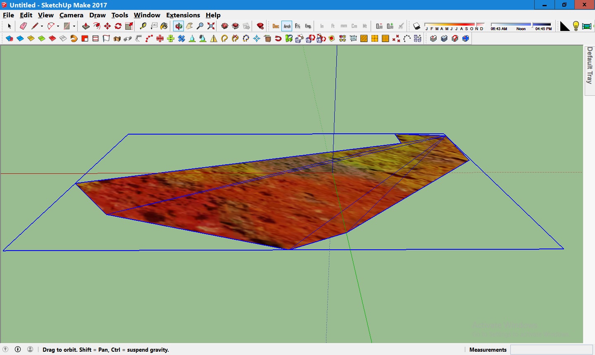Select the arrow Select tool

10,26
